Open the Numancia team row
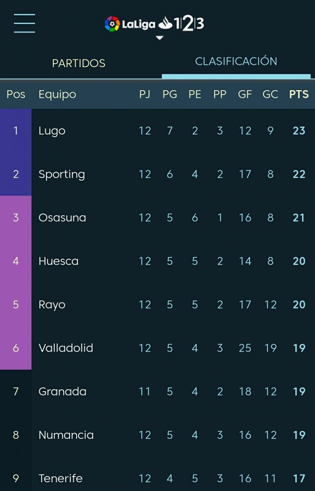This screenshot has width=315, height=491. point(157,435)
